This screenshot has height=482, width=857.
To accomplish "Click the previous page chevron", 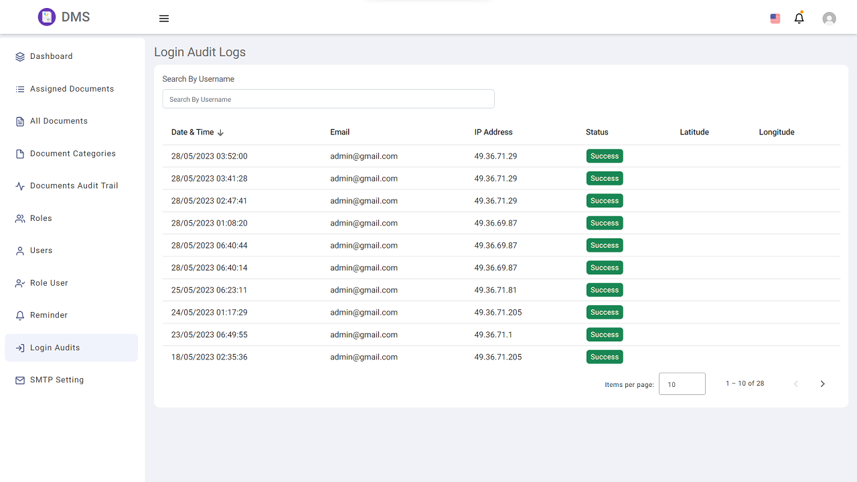I will pos(795,384).
